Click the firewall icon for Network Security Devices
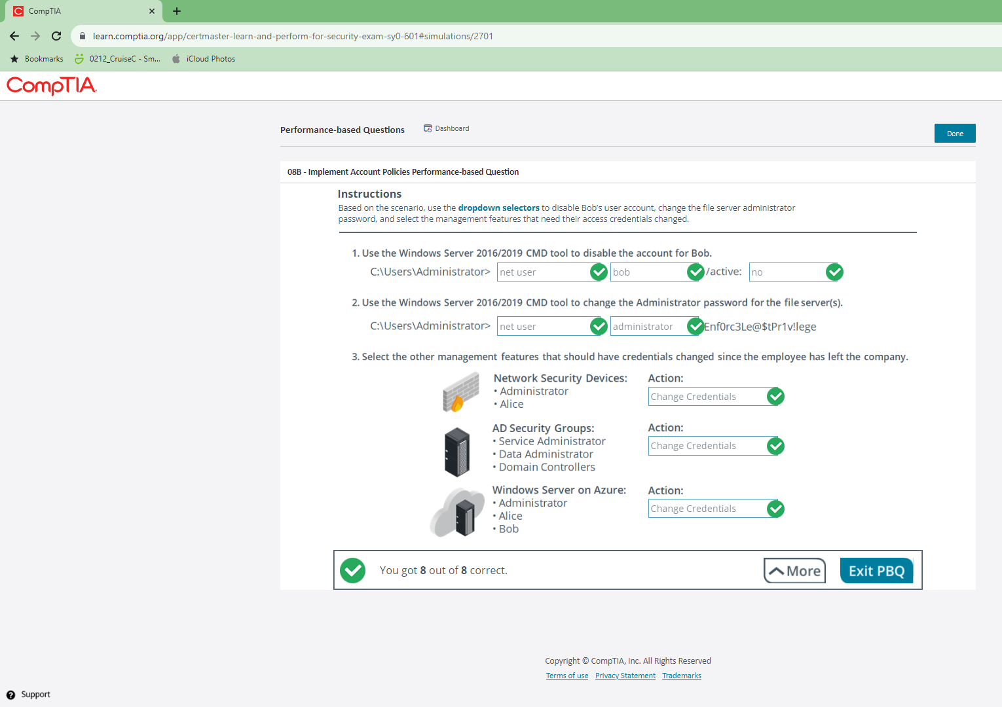Image resolution: width=1002 pixels, height=707 pixels. [461, 391]
